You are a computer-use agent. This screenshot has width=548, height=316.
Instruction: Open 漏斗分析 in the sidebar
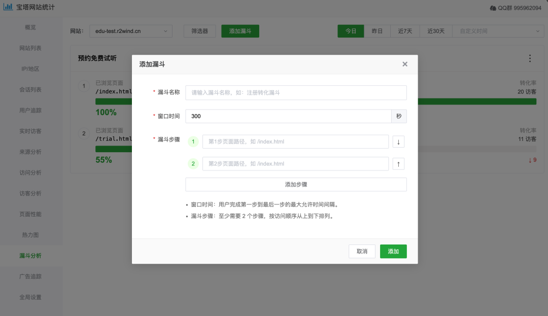(x=30, y=256)
